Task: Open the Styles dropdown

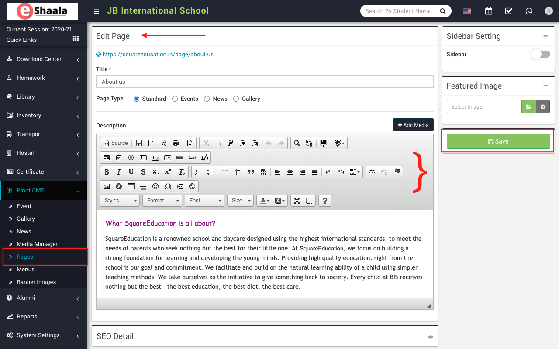Action: 120,201
